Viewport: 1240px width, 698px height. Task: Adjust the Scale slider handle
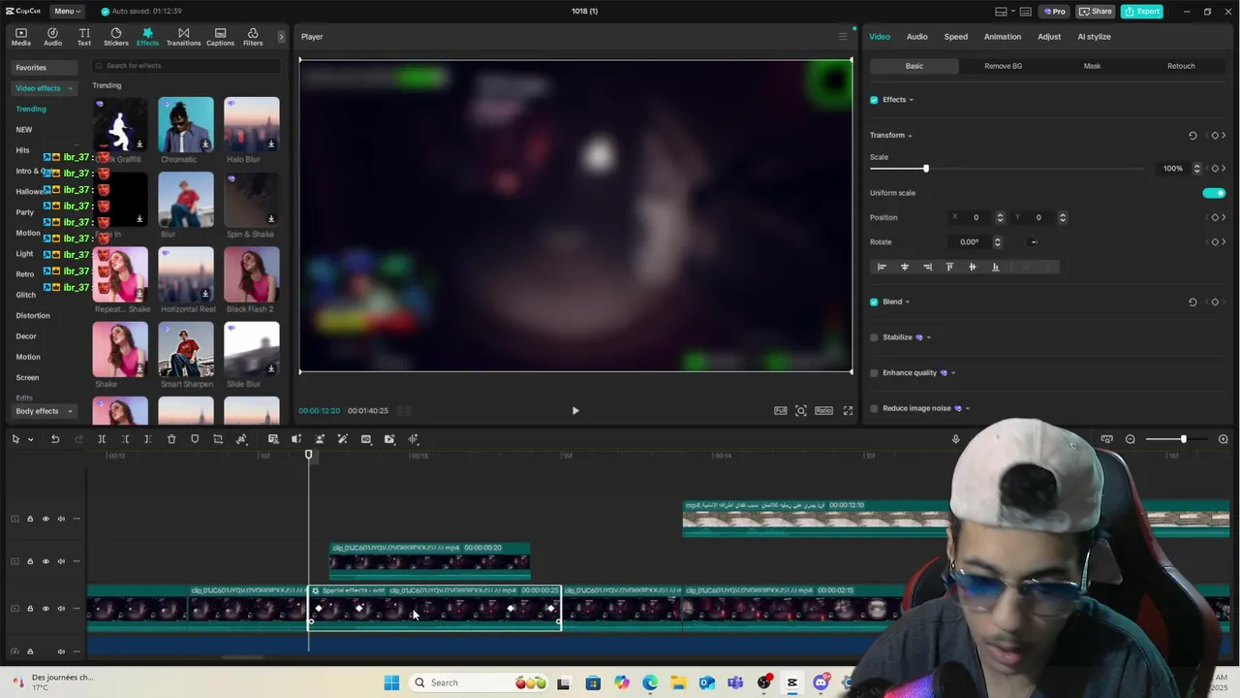click(x=926, y=169)
